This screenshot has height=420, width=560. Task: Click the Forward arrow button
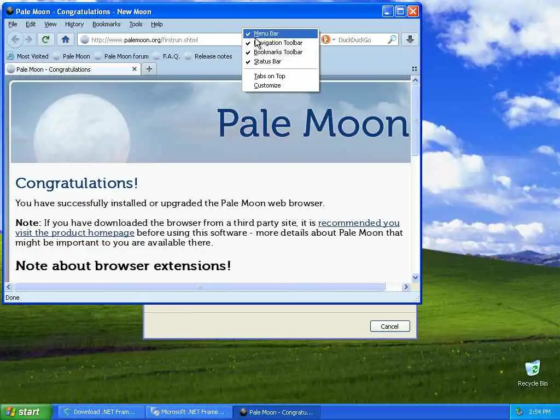[29, 39]
